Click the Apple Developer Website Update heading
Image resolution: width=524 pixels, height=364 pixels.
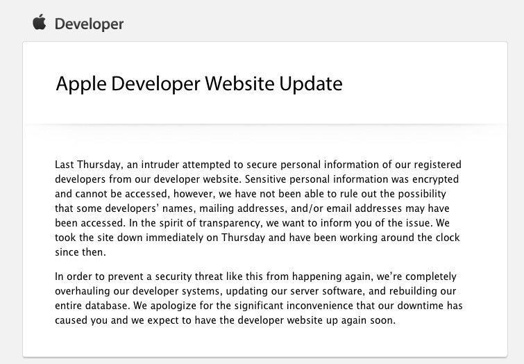click(199, 84)
